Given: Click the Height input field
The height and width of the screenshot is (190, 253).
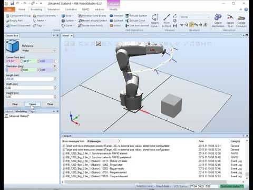Looking at the screenshot, I should 30,97.
